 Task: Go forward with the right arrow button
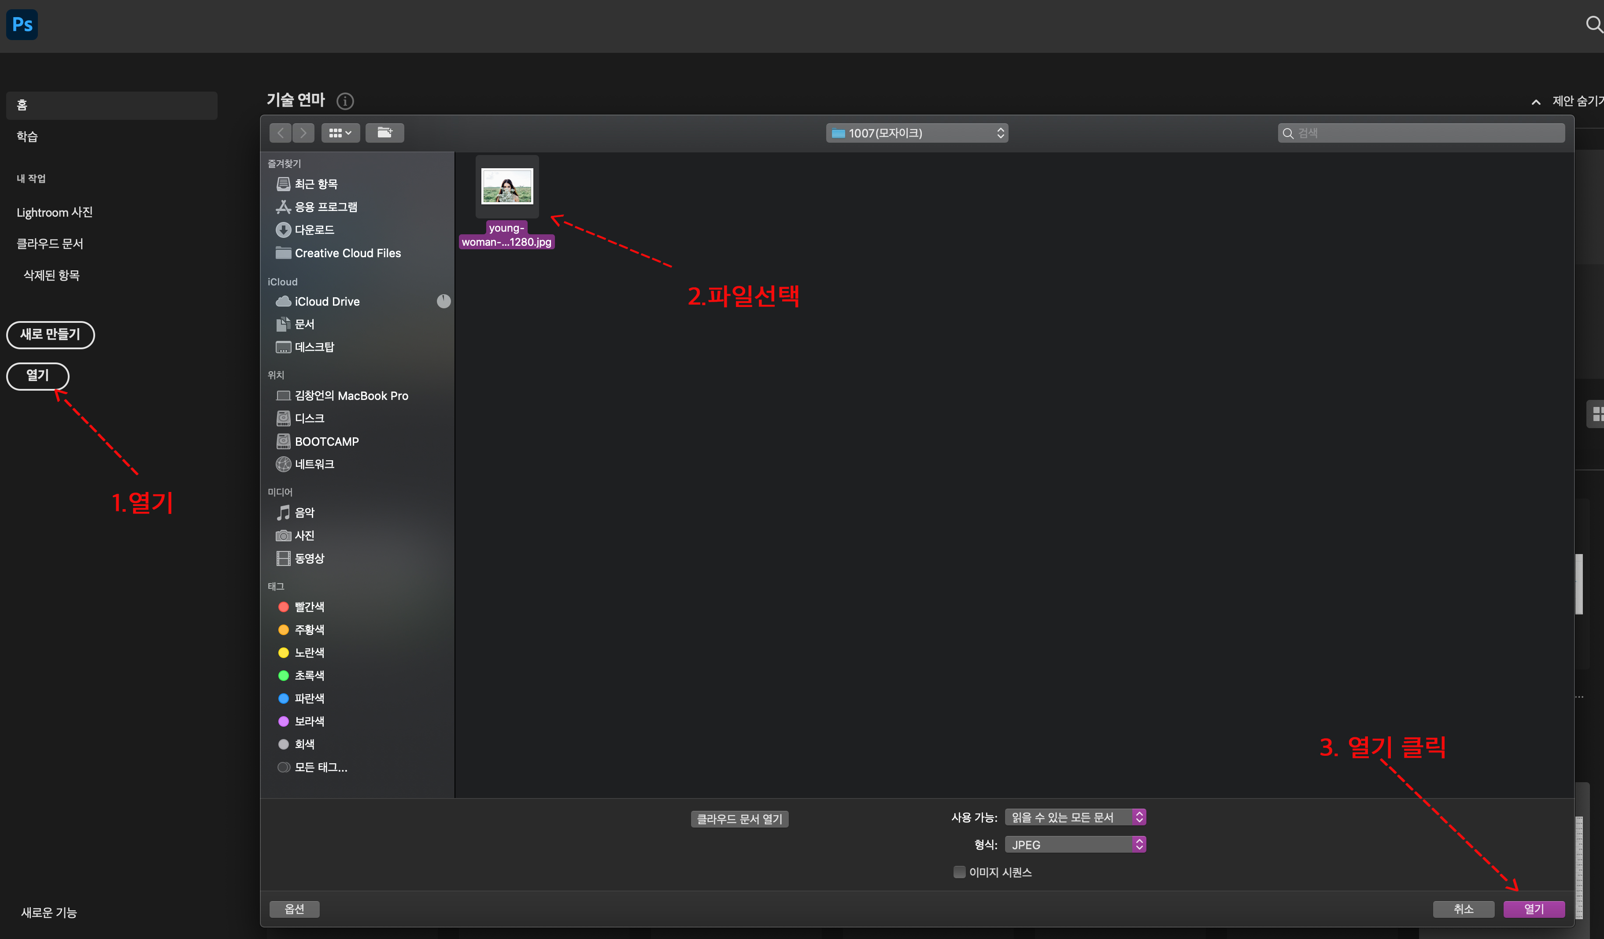tap(303, 133)
